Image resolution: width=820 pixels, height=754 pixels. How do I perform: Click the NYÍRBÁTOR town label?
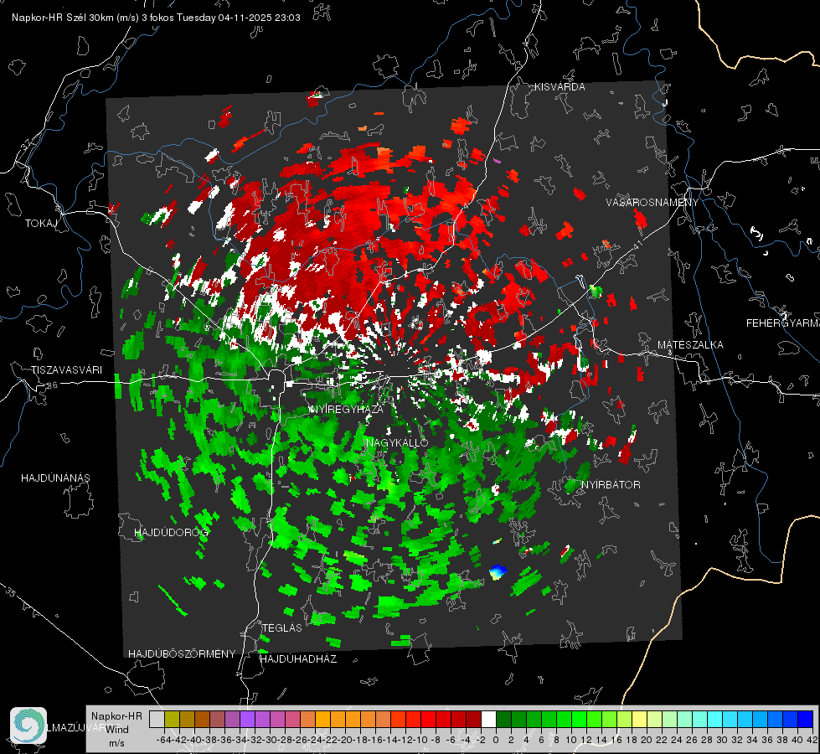pyautogui.click(x=611, y=484)
